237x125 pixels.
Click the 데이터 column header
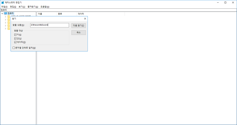[81, 13]
